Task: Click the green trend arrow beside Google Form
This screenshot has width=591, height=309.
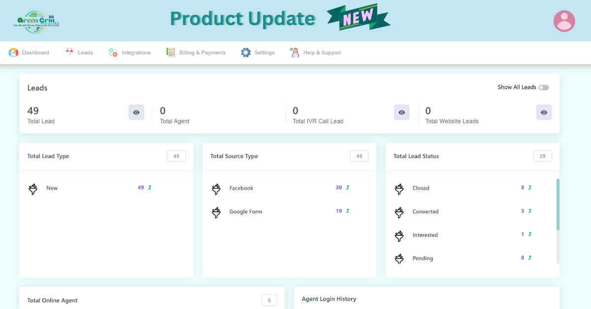Action: click(x=348, y=211)
